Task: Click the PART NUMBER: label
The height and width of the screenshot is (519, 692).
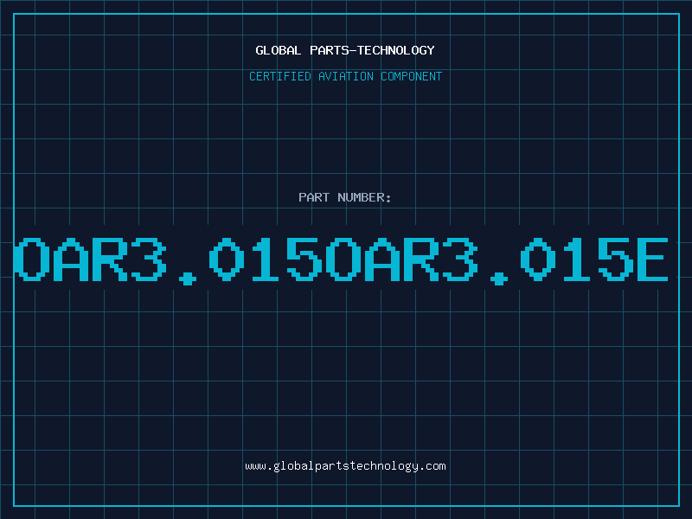Action: [345, 197]
